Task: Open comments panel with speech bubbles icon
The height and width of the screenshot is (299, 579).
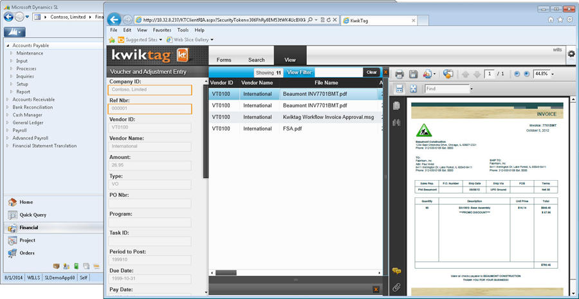Action: 396,271
